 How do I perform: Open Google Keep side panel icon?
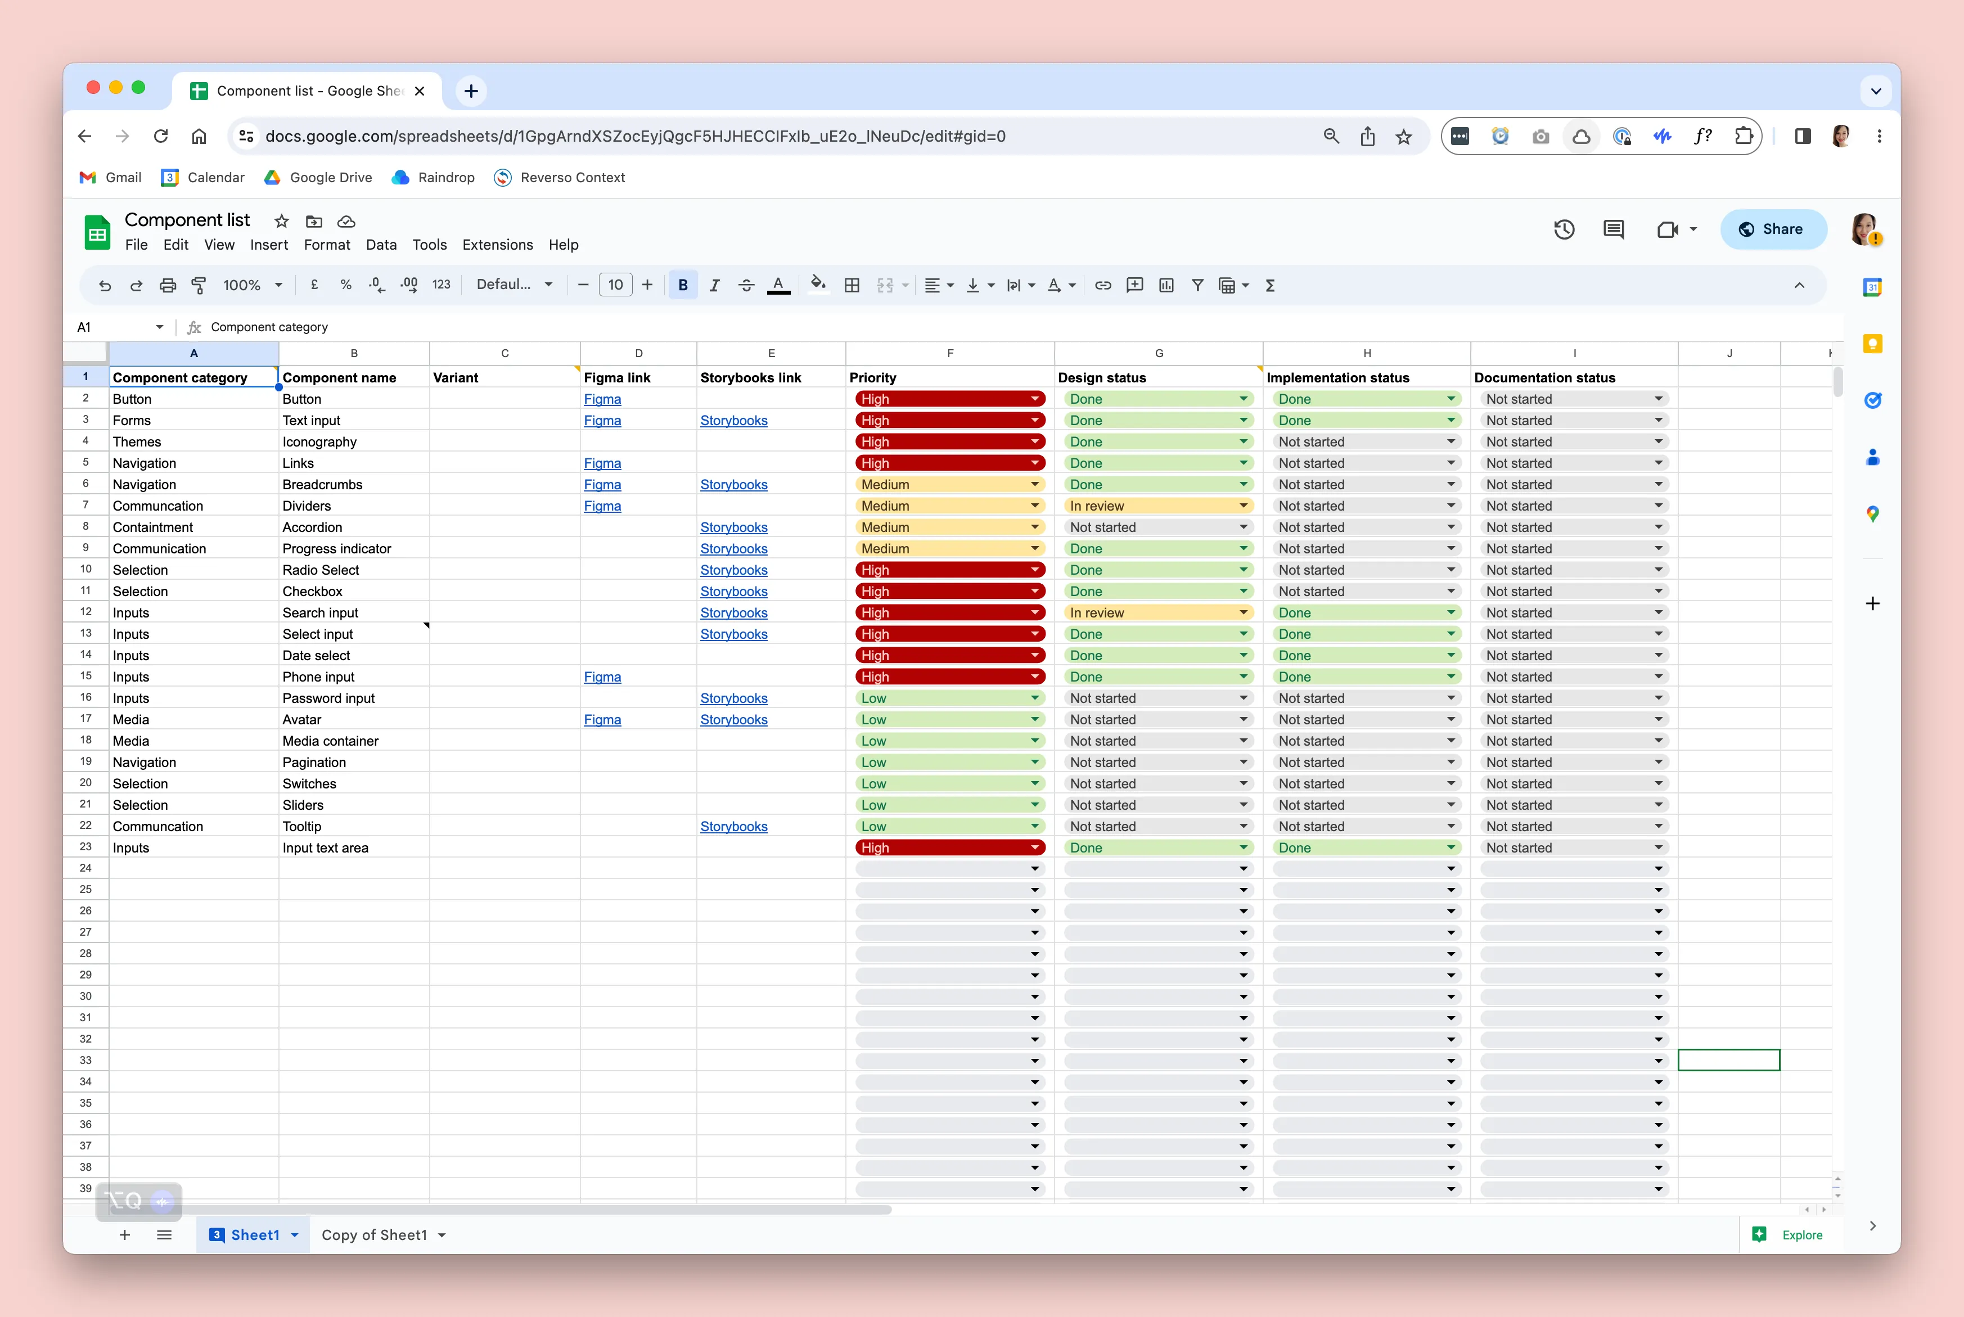click(x=1872, y=344)
